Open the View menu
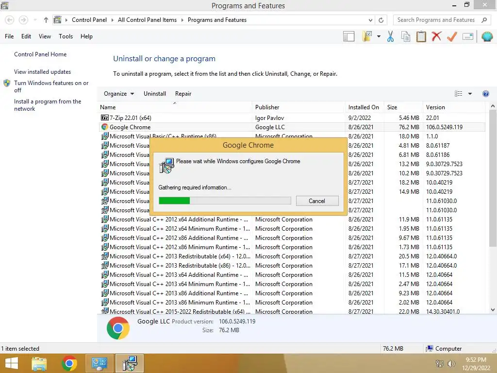Screen dimensions: 497x373 point(45,36)
